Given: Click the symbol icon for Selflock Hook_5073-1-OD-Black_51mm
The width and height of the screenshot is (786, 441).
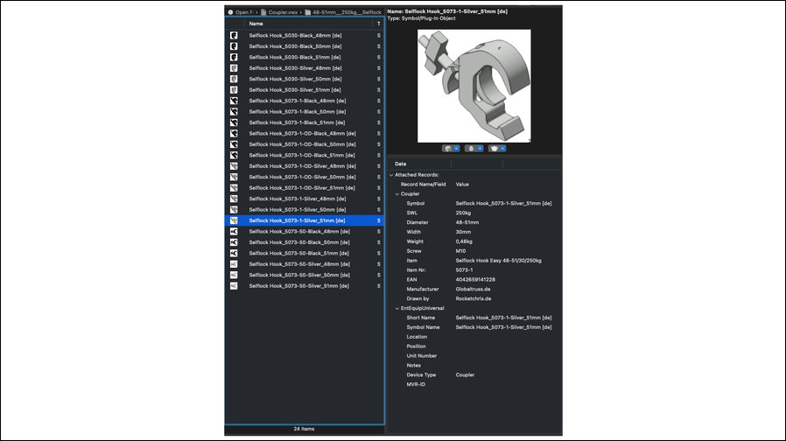Looking at the screenshot, I should 234,156.
